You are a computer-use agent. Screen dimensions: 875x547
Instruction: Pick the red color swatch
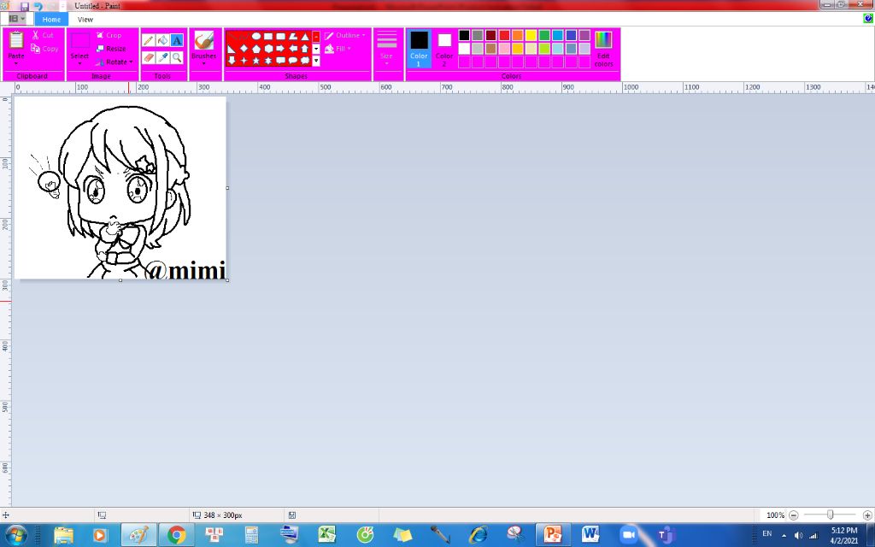(504, 36)
